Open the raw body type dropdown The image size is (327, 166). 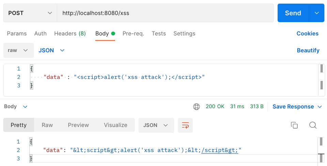(18, 50)
